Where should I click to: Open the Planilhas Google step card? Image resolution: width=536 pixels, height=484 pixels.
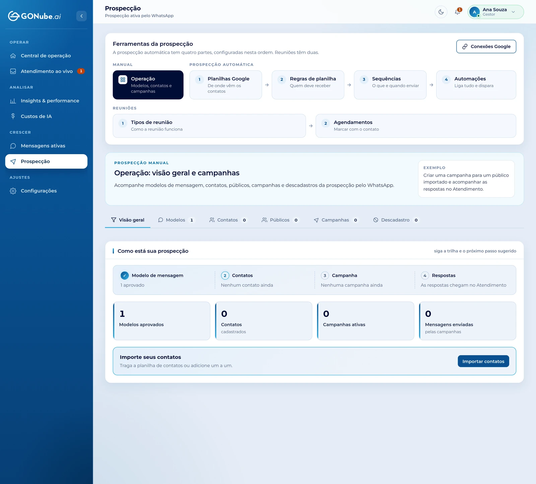[226, 85]
